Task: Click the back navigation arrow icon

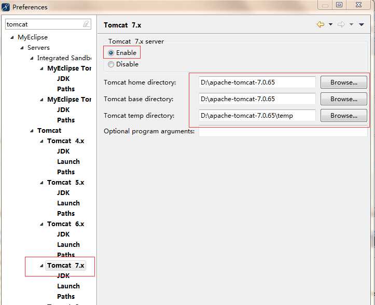Action: (x=320, y=24)
